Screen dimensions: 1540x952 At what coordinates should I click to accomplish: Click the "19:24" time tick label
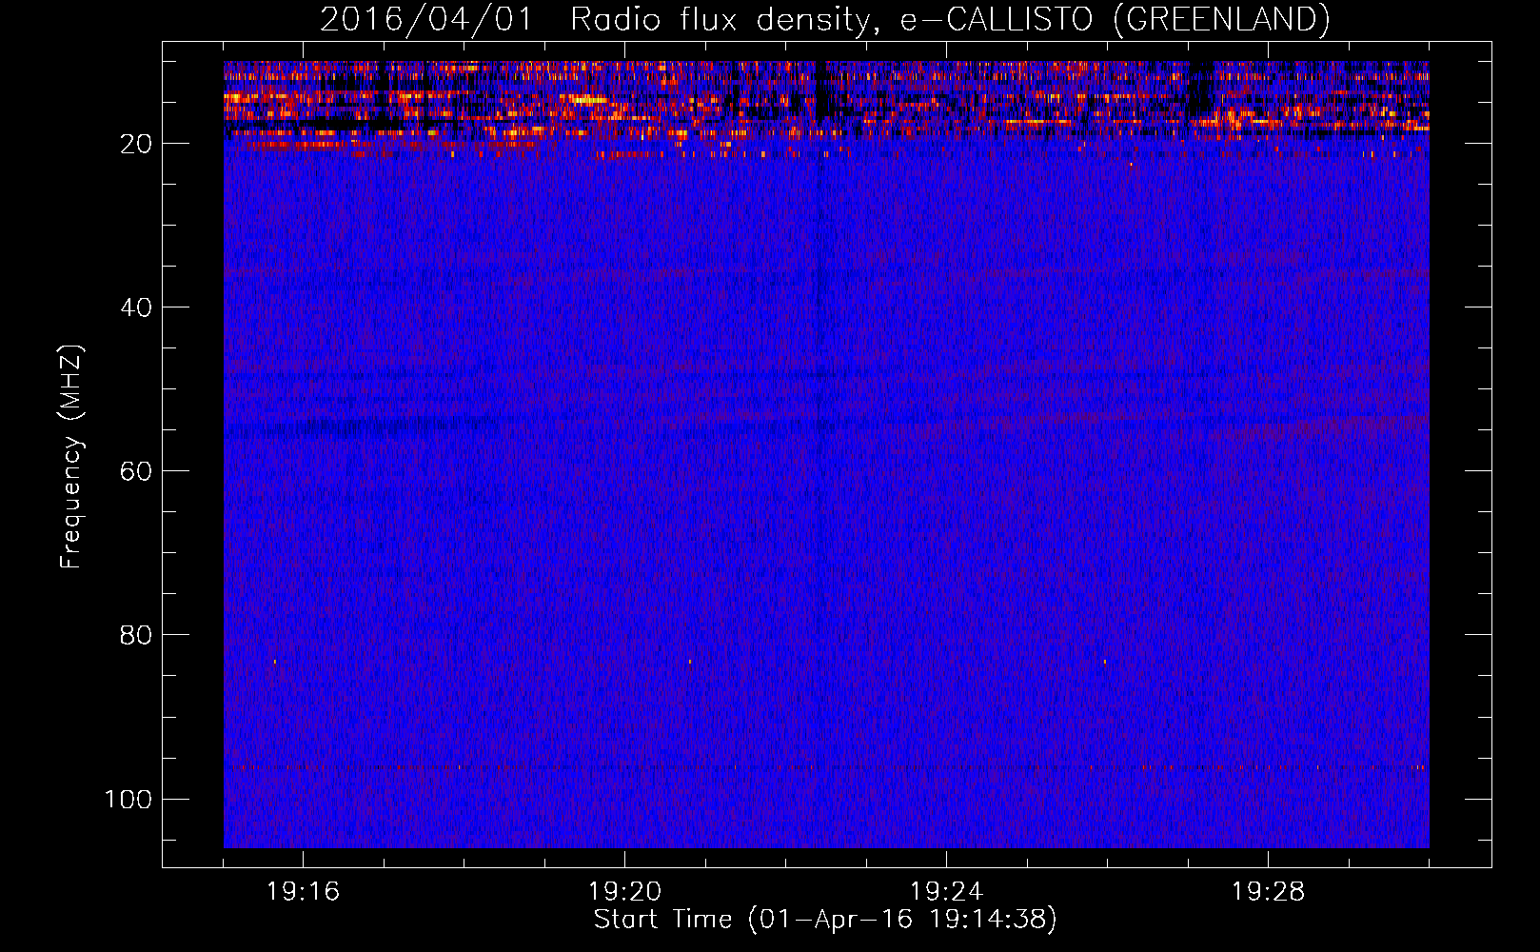[x=946, y=892]
